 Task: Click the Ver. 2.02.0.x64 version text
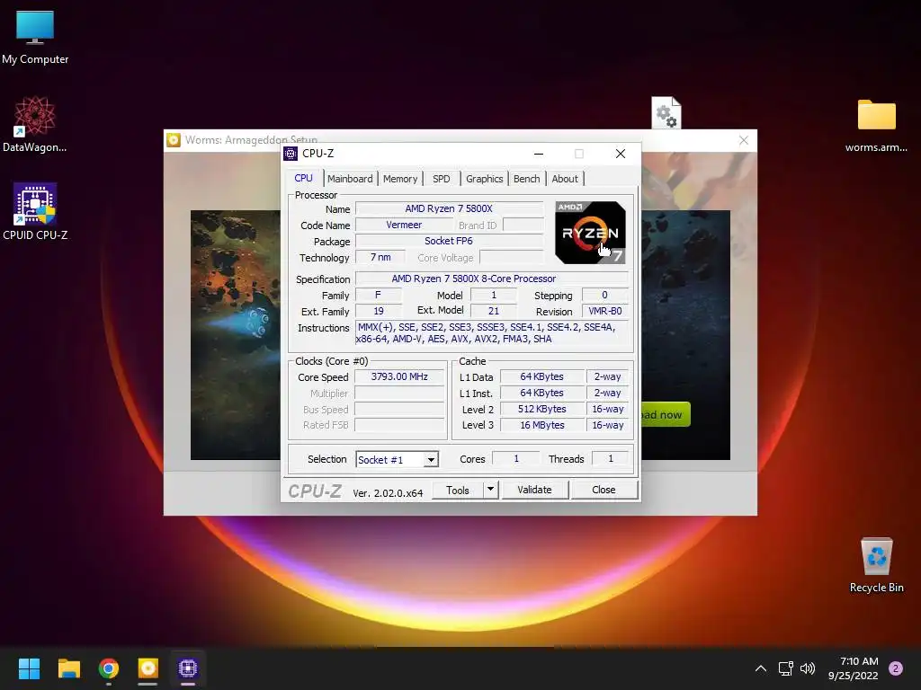[388, 493]
